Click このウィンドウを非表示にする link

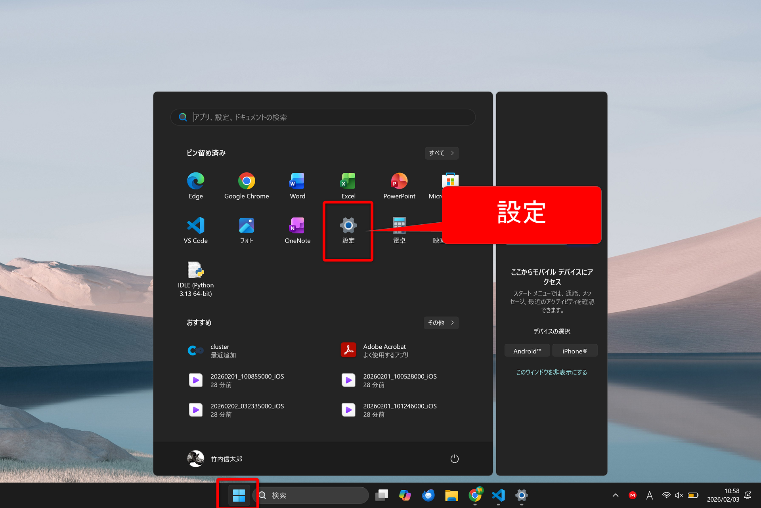pyautogui.click(x=551, y=372)
